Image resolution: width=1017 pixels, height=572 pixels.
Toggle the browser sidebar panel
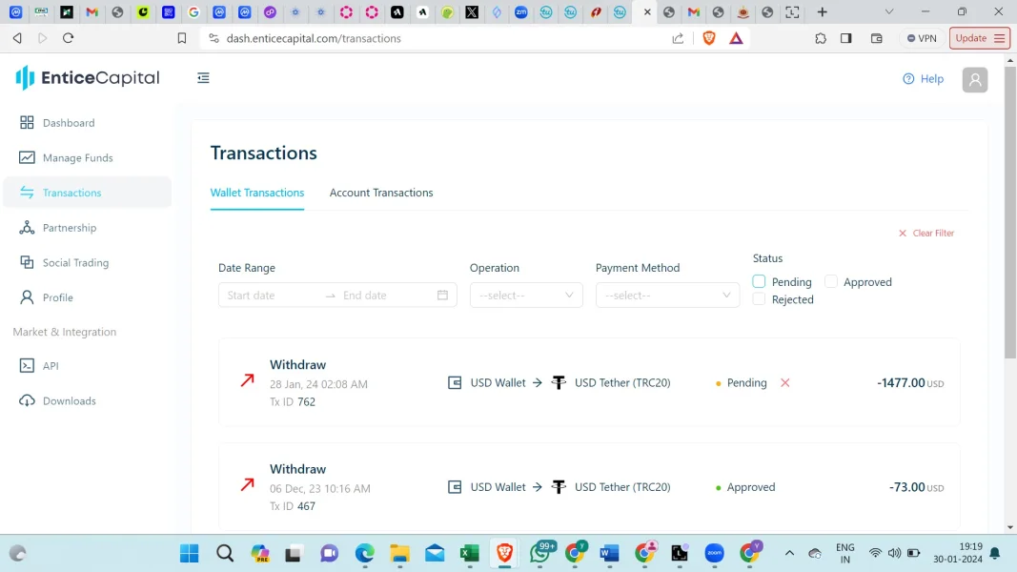[845, 38]
